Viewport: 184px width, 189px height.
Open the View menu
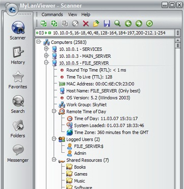pyautogui.click(x=72, y=15)
